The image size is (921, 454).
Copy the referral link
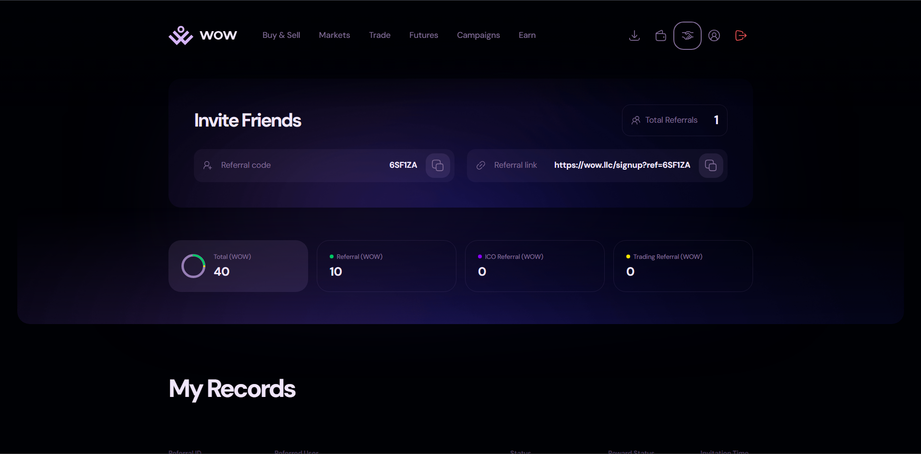pos(710,165)
